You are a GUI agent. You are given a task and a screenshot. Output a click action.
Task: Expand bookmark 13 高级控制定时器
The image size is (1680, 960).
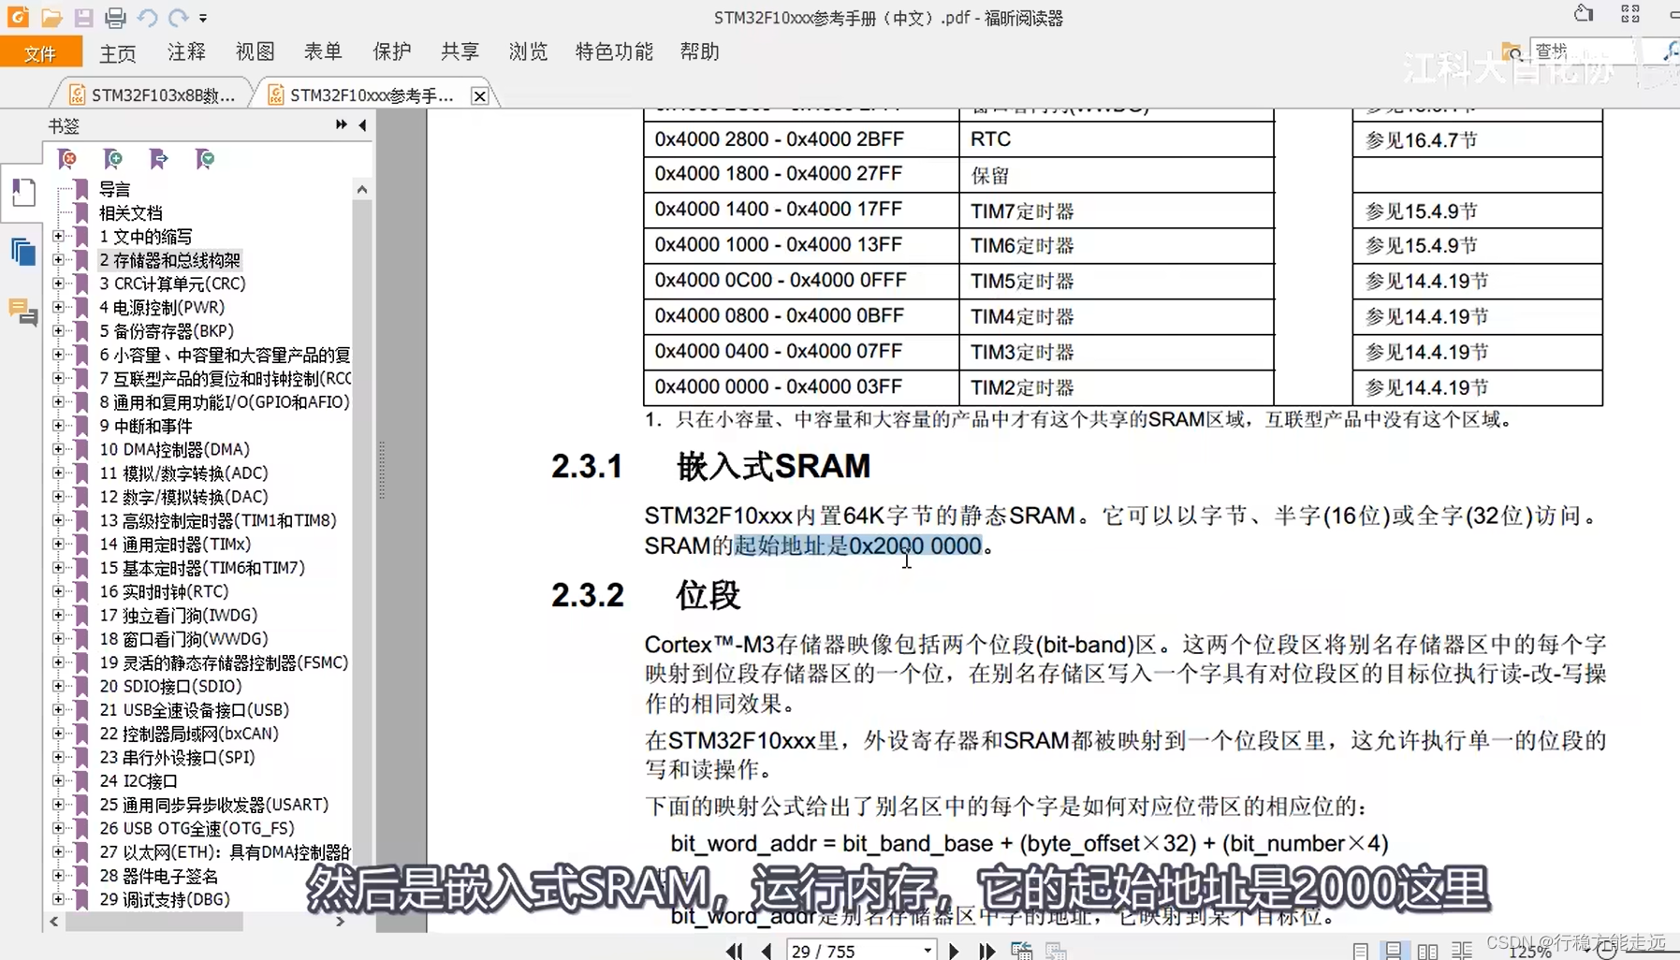tap(58, 520)
